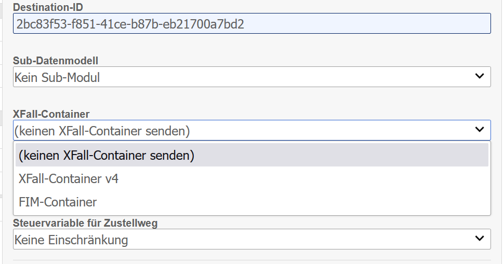Open the Sub-Datenmodell dropdown arrow

[x=480, y=77]
